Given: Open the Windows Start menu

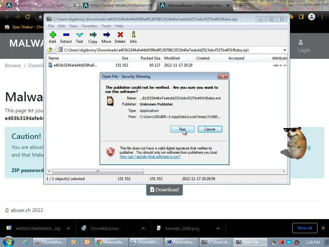Looking at the screenshot, I should point(8,242).
